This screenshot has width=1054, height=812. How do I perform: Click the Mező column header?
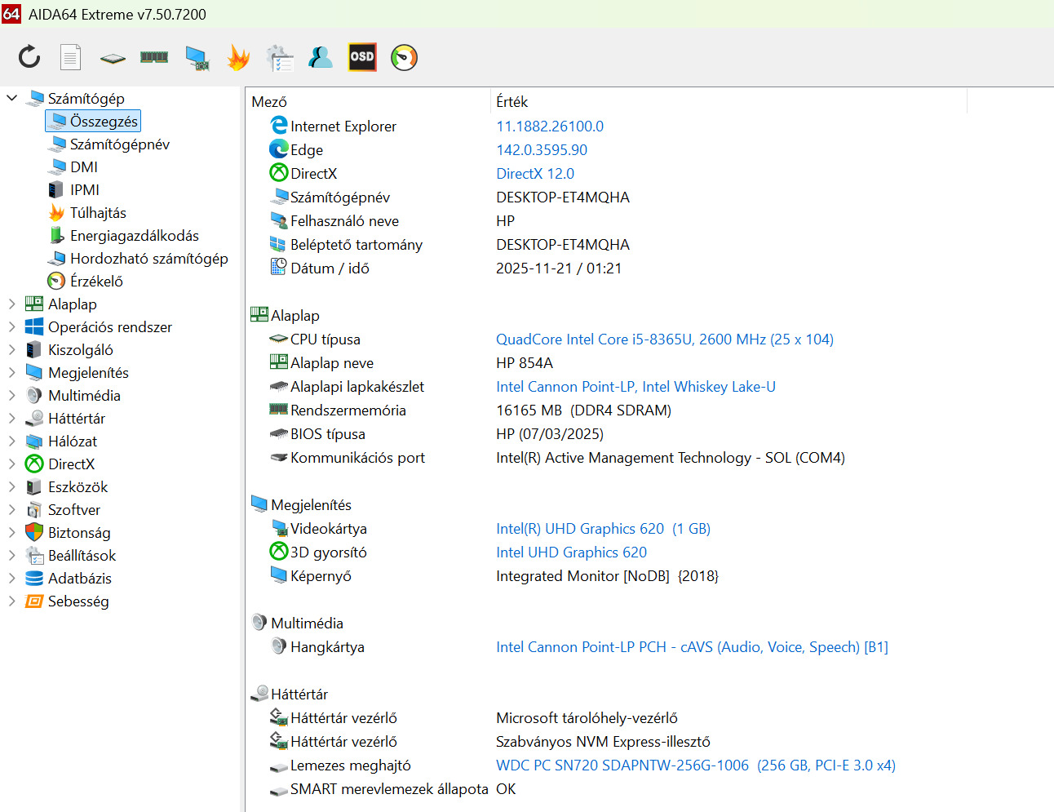click(x=269, y=101)
